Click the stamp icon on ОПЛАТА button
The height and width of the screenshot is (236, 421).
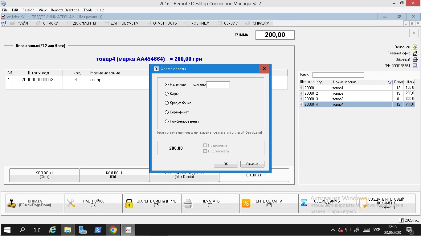pyautogui.click(x=12, y=203)
